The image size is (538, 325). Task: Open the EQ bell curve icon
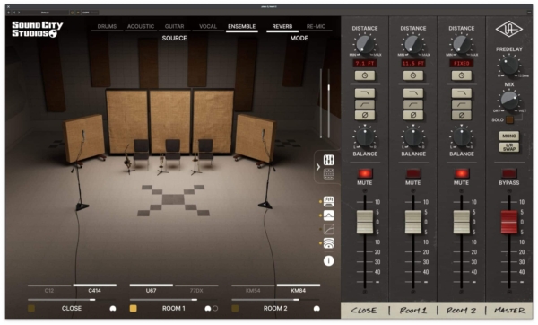pos(329,215)
